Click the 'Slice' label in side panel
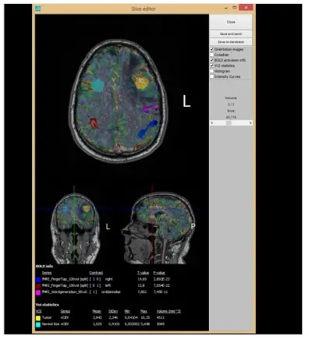309x343 pixels. [231, 111]
